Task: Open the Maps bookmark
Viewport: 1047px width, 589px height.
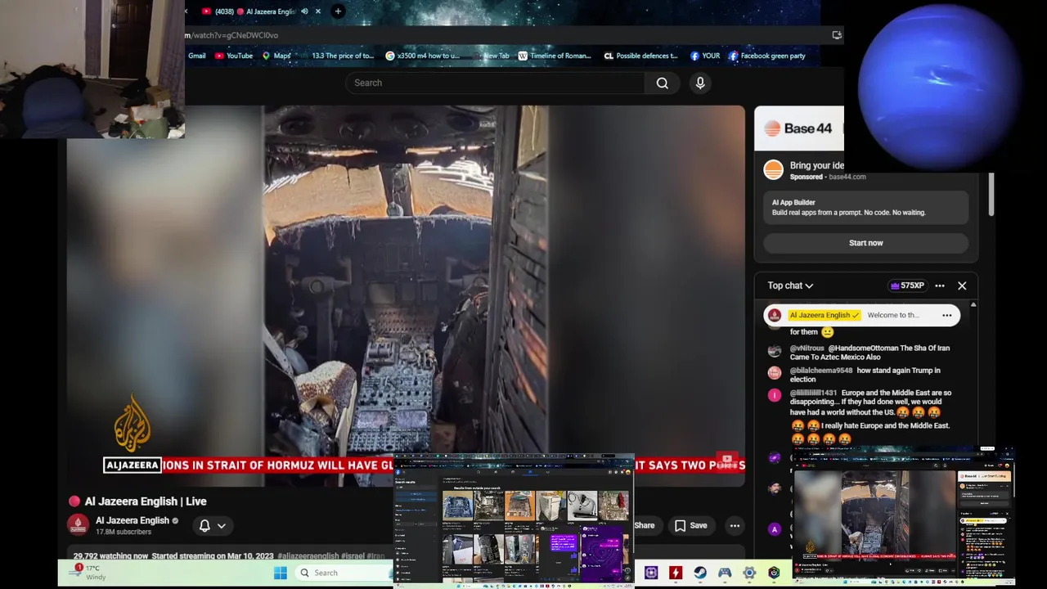Action: [x=276, y=56]
